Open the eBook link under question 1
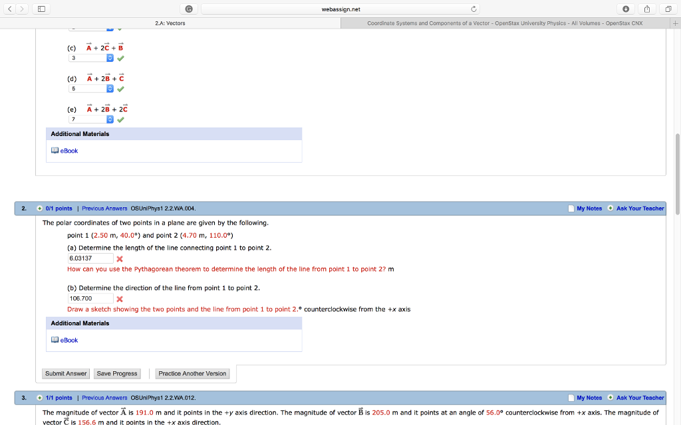 click(69, 151)
